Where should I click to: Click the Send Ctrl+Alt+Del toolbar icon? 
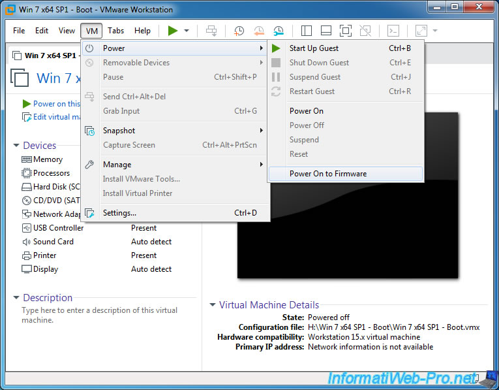(211, 31)
